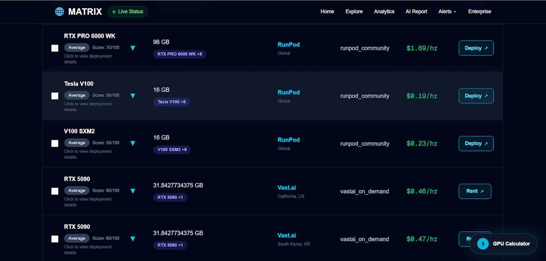Tick the Tesla V100 row checkbox
This screenshot has width=546, height=261.
coord(55,96)
